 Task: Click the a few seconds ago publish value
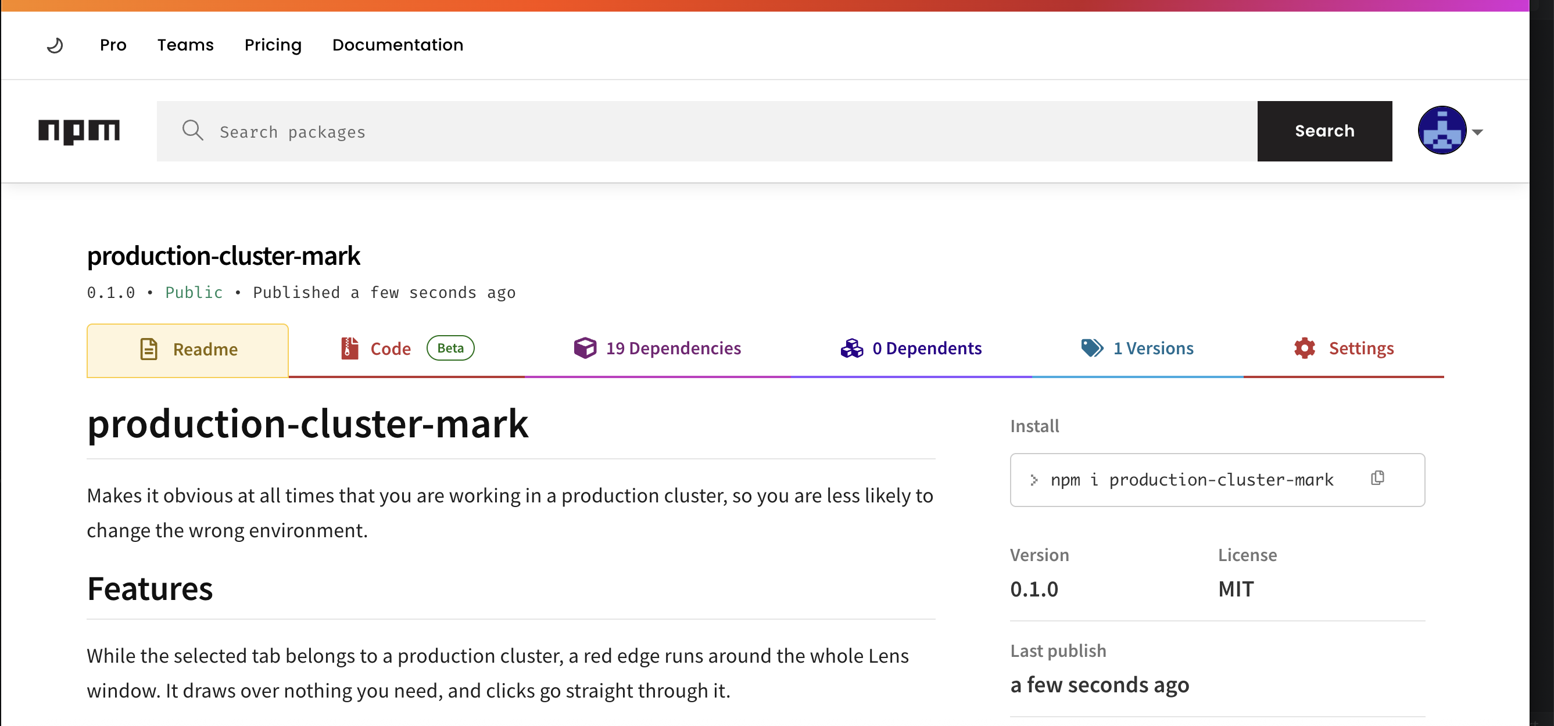(x=1100, y=685)
